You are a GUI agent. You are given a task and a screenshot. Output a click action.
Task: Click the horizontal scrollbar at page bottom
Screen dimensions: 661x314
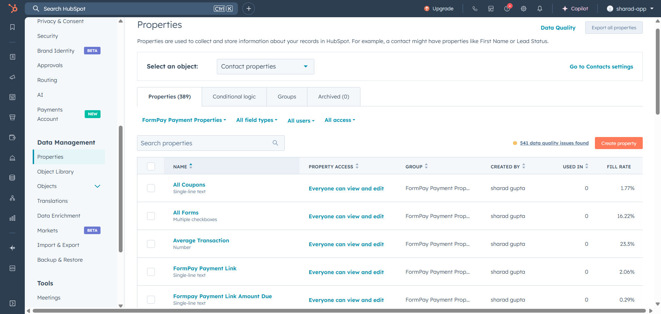point(339,311)
